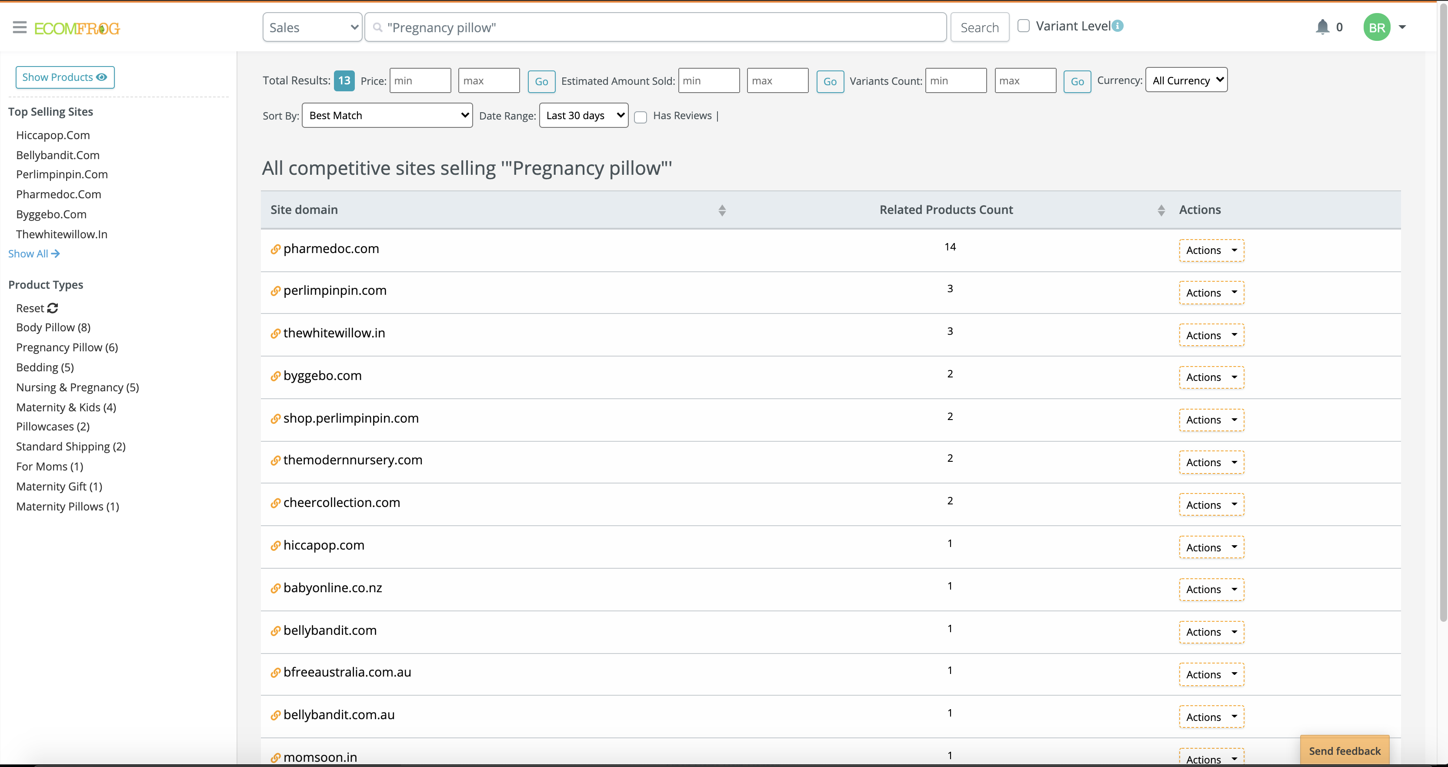The image size is (1448, 767).
Task: Click the info icon beside Variant Level
Action: coord(1118,25)
